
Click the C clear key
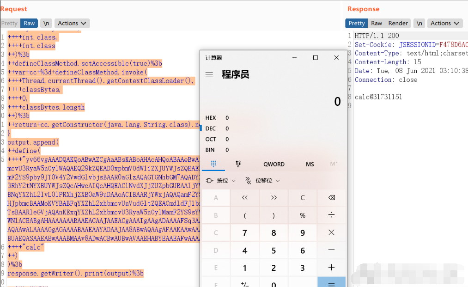pyautogui.click(x=302, y=198)
